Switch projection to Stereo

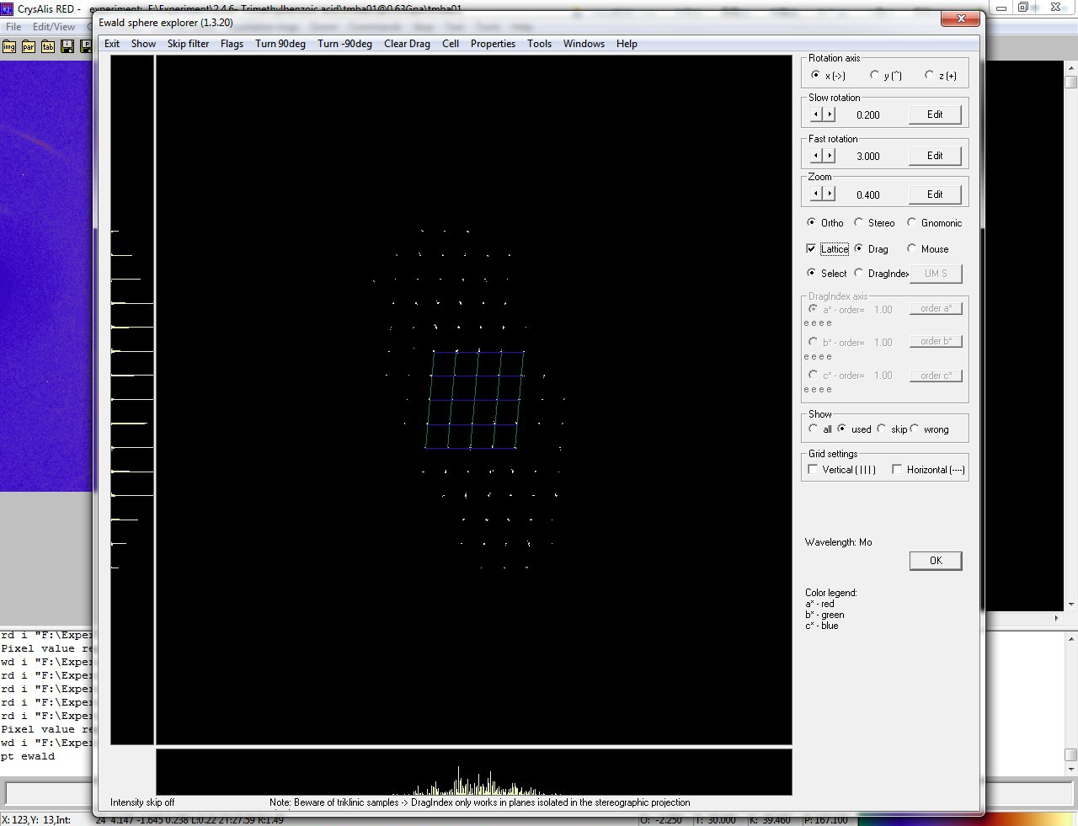pos(859,223)
